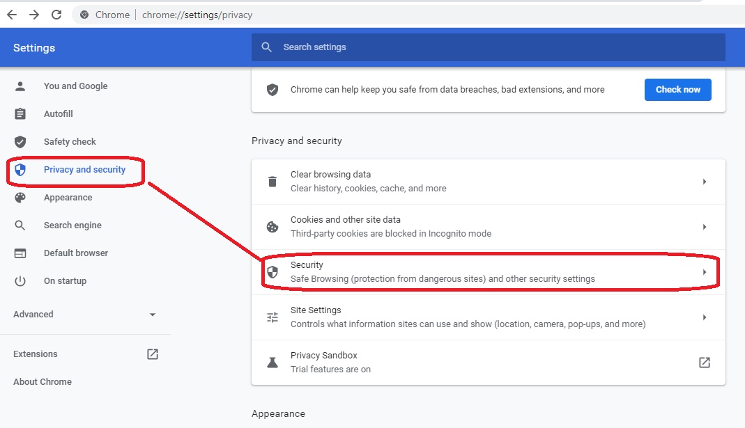Click the Search engine magnifier icon
745x428 pixels.
20,225
